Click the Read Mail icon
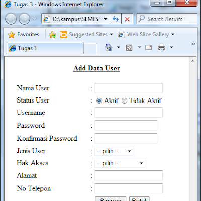 coord(148,48)
